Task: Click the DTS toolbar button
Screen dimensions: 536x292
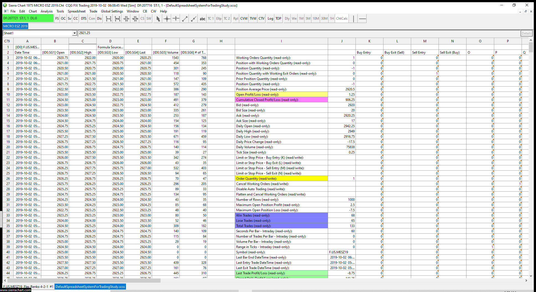Action: coord(84,19)
